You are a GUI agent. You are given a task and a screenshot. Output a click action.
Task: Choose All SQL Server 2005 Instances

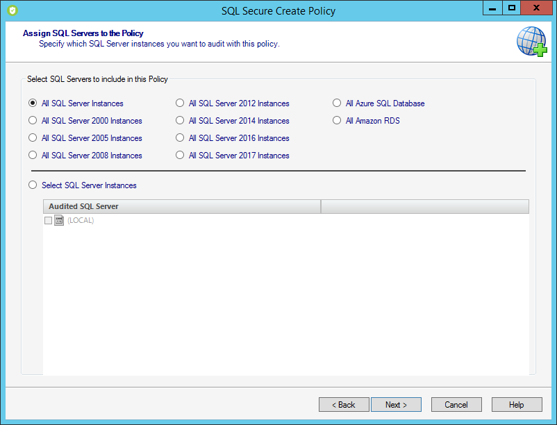coord(33,137)
